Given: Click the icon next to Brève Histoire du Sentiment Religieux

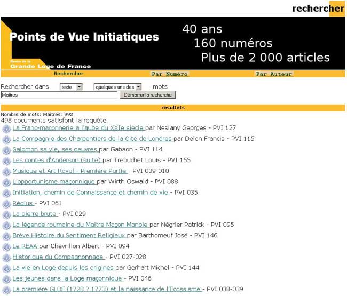Looking at the screenshot, I should click(6, 236).
